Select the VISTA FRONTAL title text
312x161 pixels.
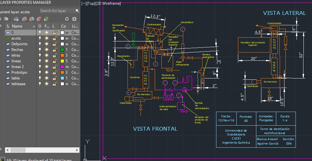pos(155,129)
